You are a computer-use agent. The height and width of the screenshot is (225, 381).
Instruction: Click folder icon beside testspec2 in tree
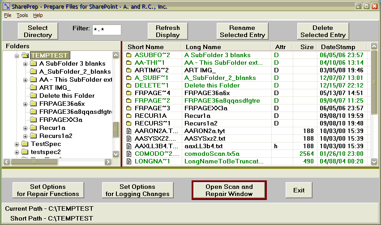tap(25, 152)
